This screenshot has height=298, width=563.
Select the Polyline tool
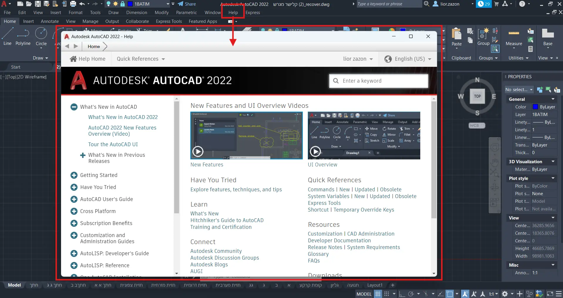coord(23,37)
